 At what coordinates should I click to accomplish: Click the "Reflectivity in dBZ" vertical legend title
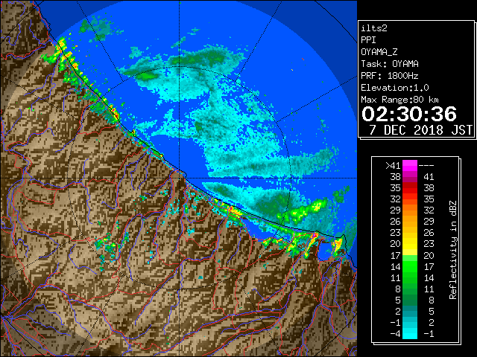(452, 250)
